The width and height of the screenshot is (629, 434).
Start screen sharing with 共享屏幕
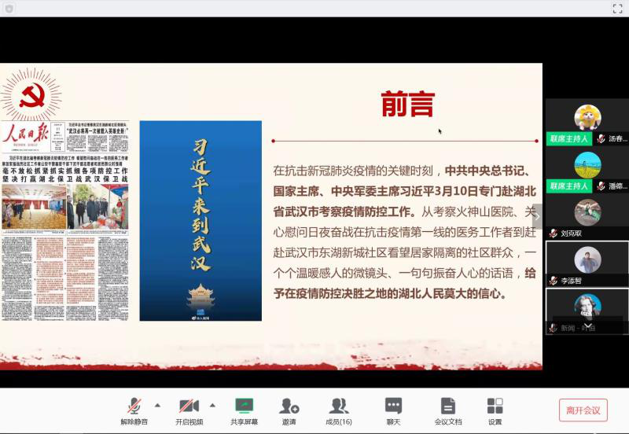244,410
